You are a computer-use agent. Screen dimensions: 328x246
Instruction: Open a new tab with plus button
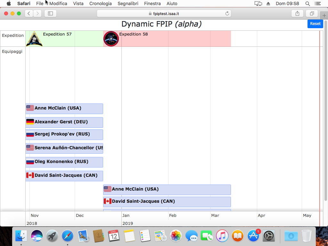point(324,15)
